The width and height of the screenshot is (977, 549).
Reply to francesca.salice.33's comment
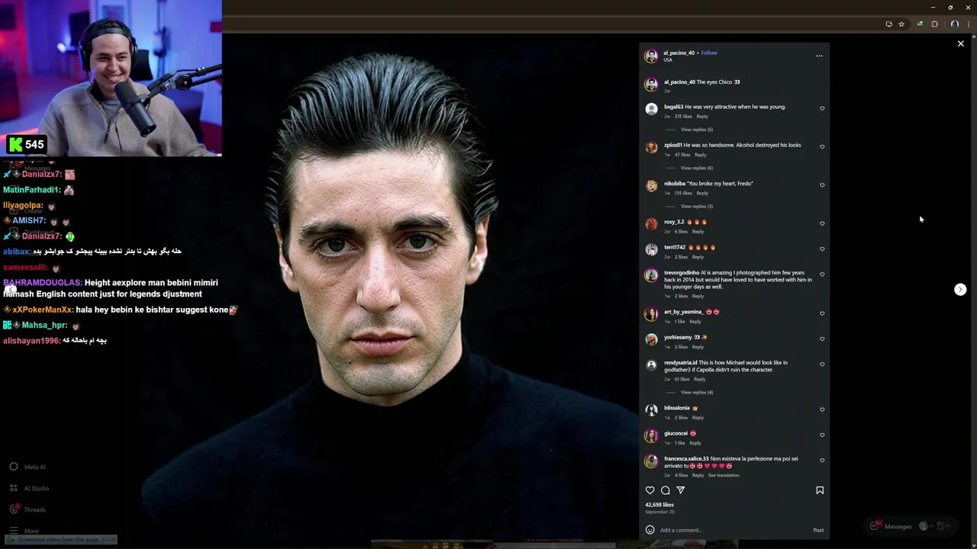pos(698,475)
